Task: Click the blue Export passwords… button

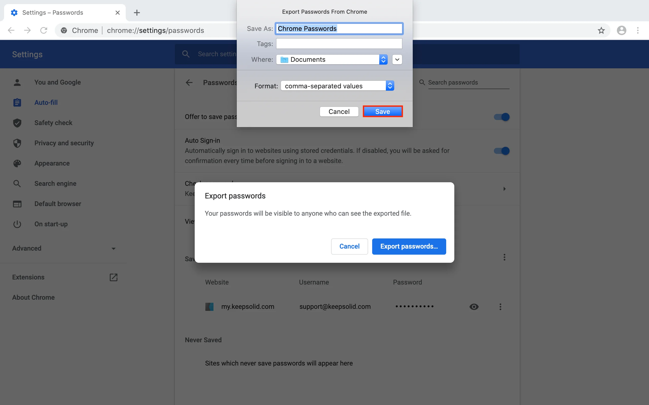Action: pyautogui.click(x=409, y=247)
